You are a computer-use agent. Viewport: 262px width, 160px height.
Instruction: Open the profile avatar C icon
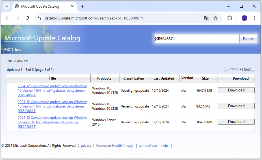(244, 18)
